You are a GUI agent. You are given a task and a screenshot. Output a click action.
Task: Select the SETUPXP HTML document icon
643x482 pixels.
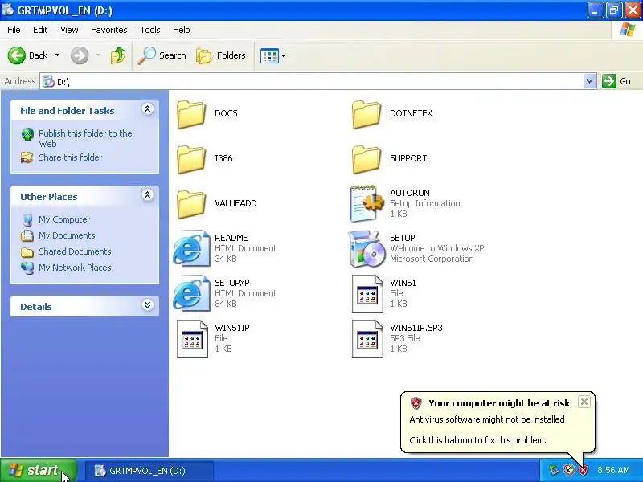[x=191, y=293]
